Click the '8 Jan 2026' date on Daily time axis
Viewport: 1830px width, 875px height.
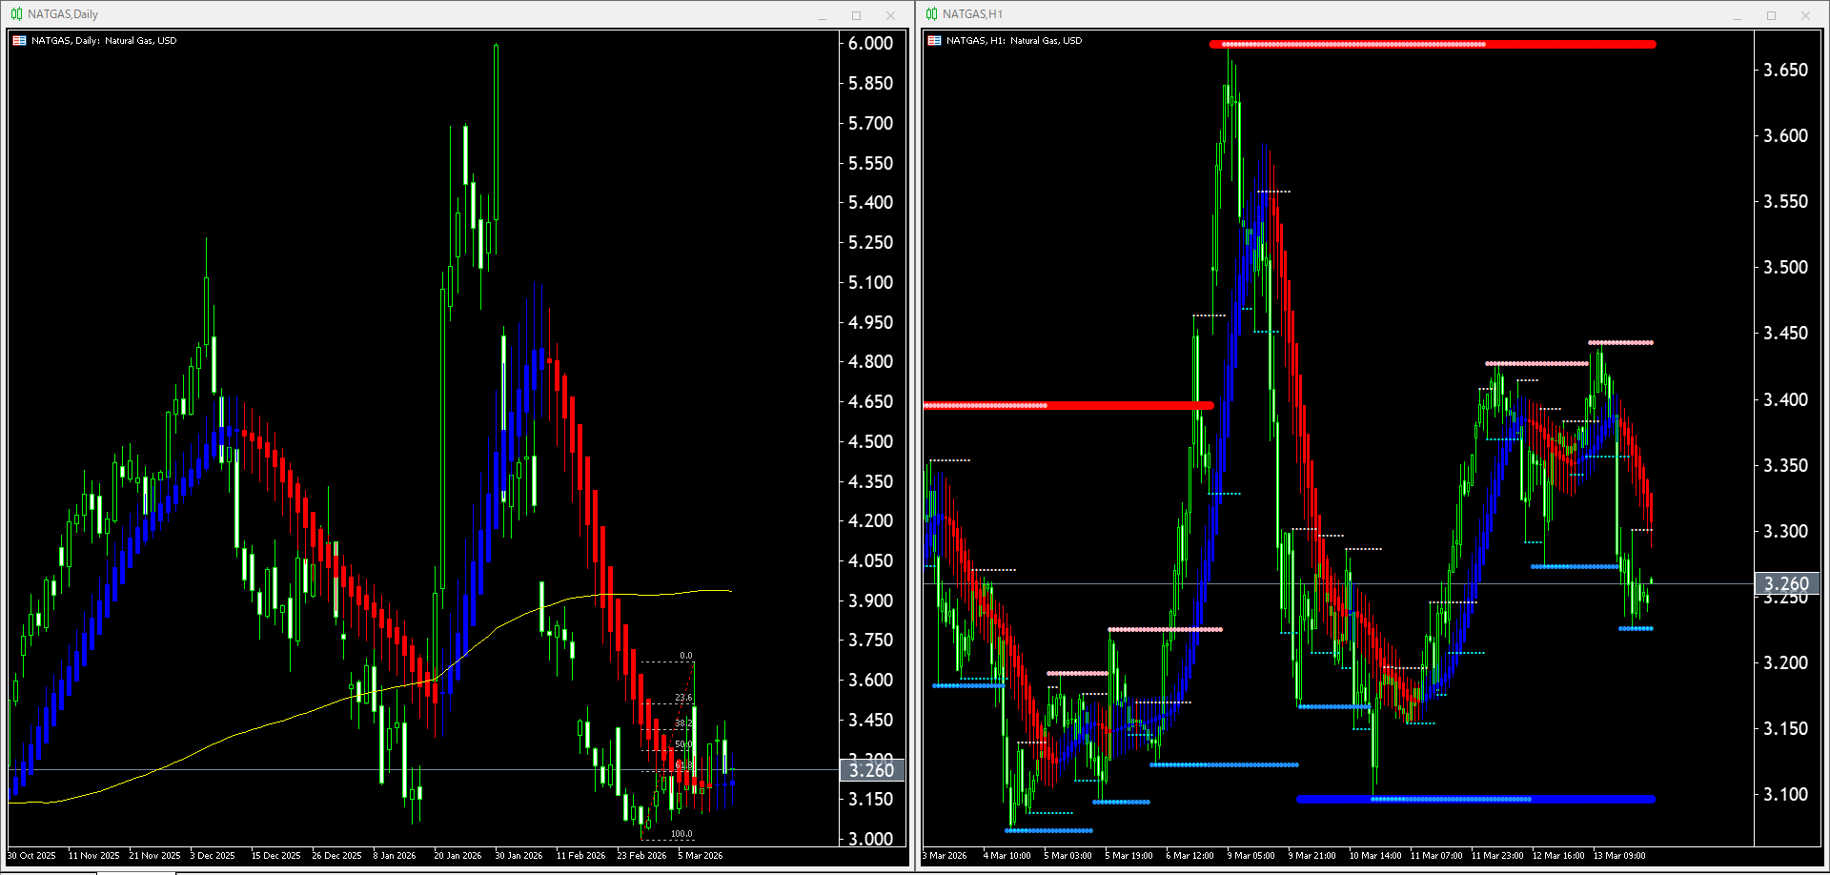tap(395, 856)
